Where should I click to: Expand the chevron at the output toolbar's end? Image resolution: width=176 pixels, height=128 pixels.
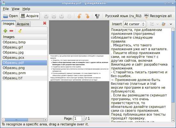pos(171,24)
